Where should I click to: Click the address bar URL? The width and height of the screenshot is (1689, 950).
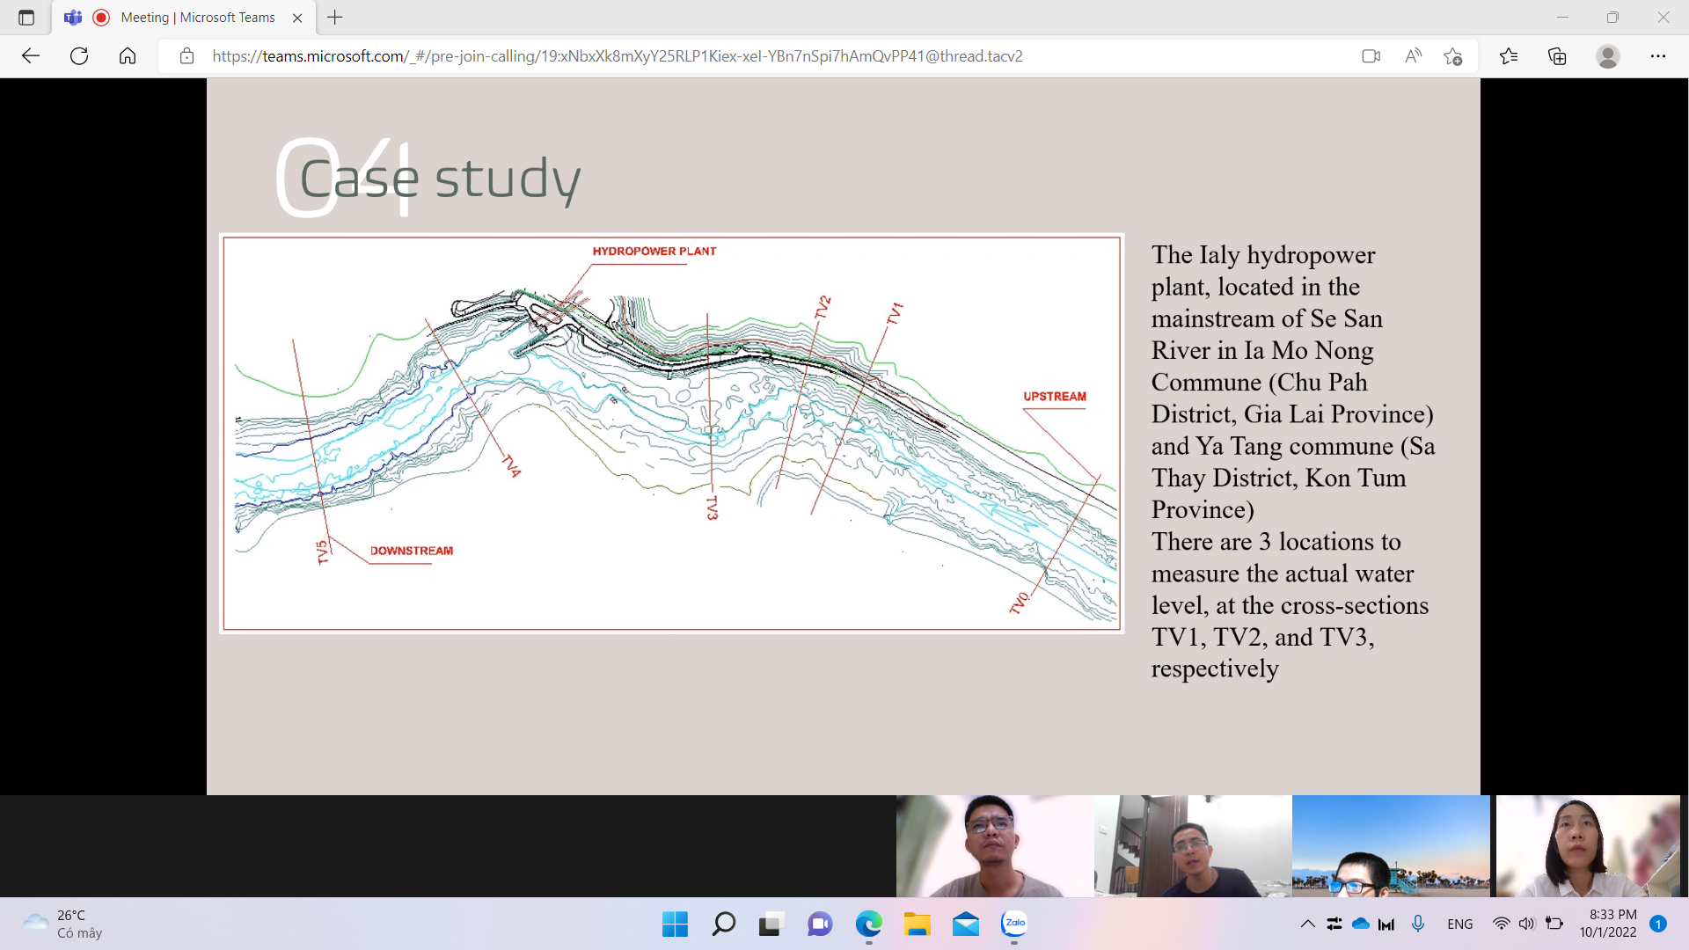click(616, 56)
